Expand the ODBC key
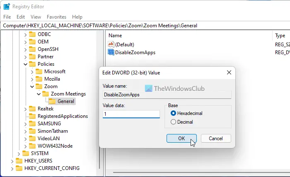This screenshot has height=177, width=290. pyautogui.click(x=25, y=34)
